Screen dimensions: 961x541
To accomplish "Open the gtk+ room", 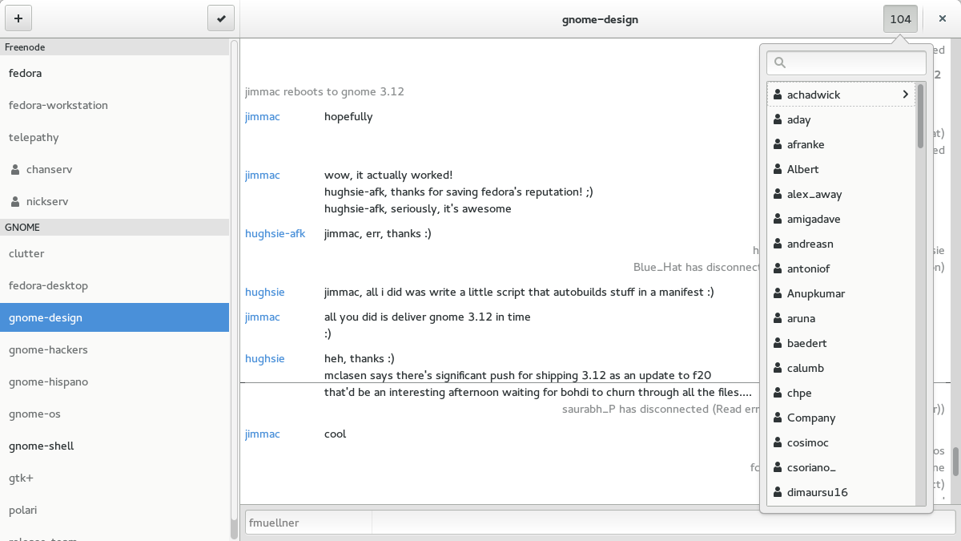I will coord(115,478).
